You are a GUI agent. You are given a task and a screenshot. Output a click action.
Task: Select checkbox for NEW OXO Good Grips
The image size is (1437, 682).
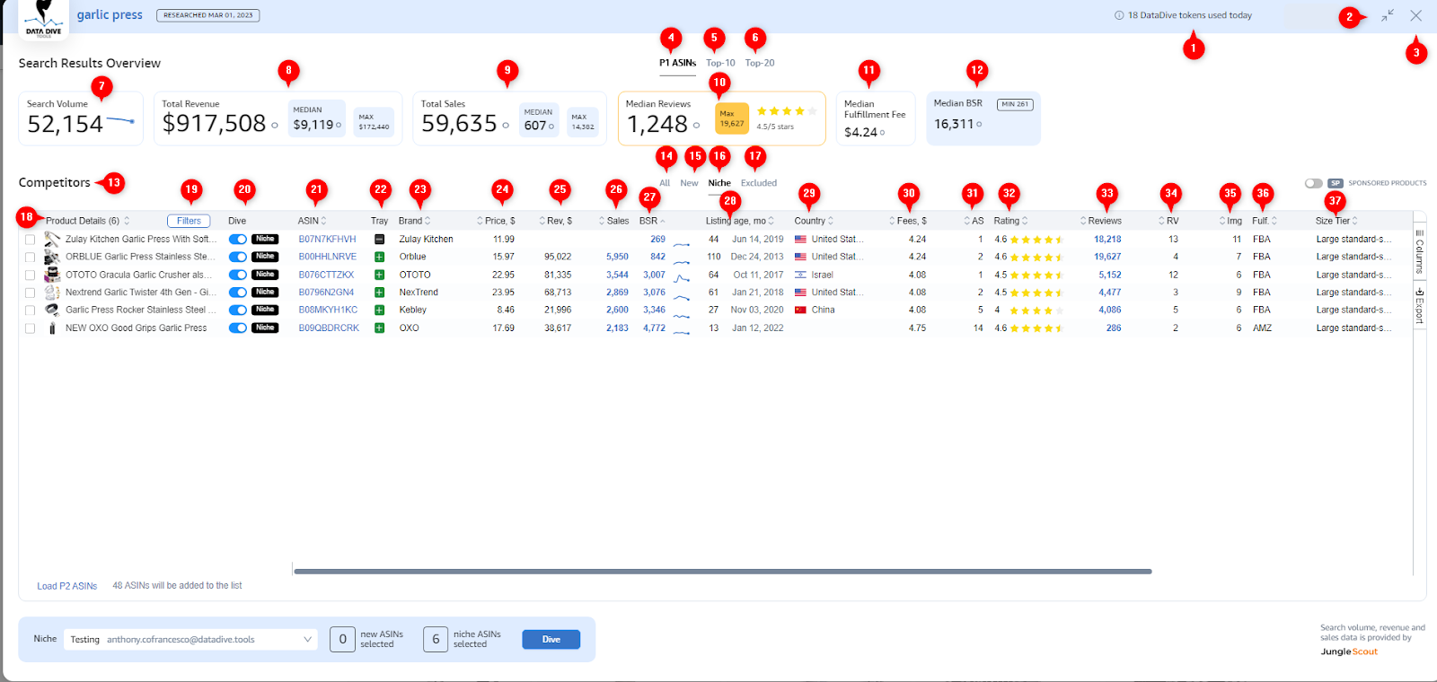tap(31, 328)
